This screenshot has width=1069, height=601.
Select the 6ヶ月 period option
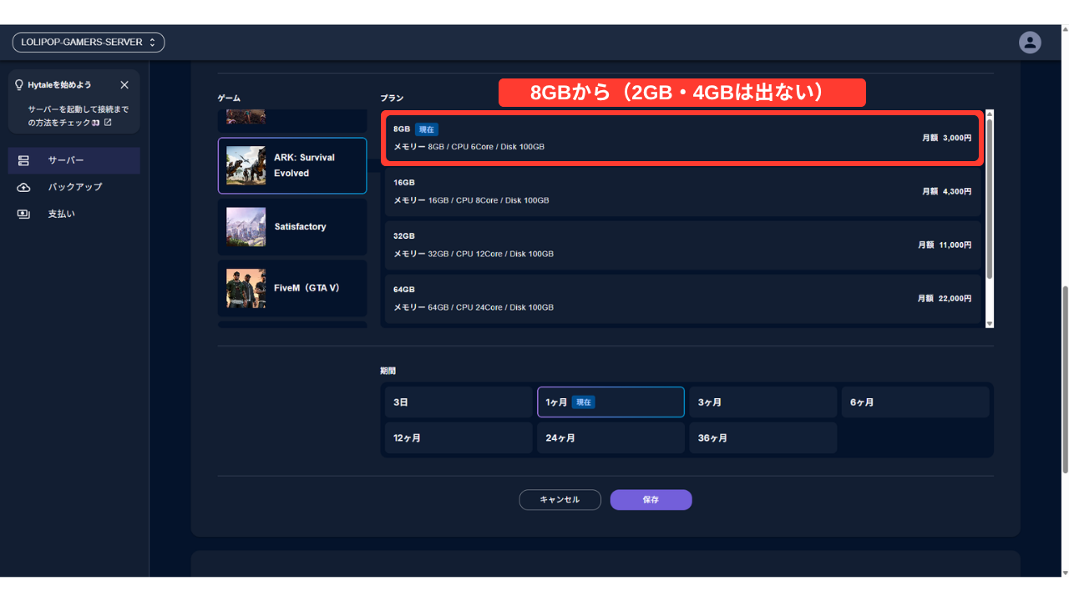pyautogui.click(x=915, y=402)
